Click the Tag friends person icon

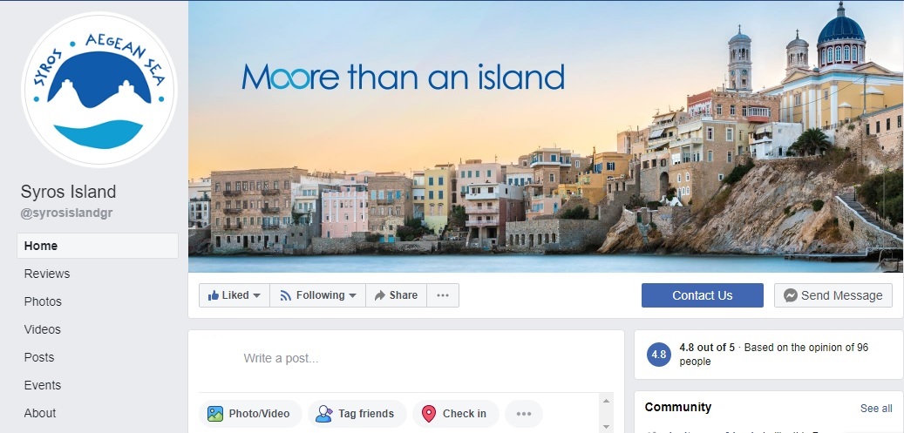point(324,413)
